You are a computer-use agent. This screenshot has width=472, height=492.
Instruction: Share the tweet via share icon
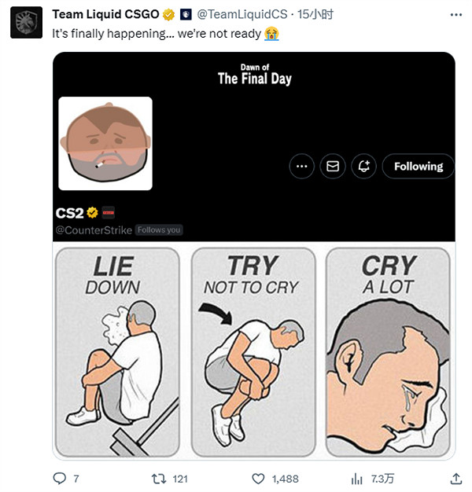pos(456,478)
